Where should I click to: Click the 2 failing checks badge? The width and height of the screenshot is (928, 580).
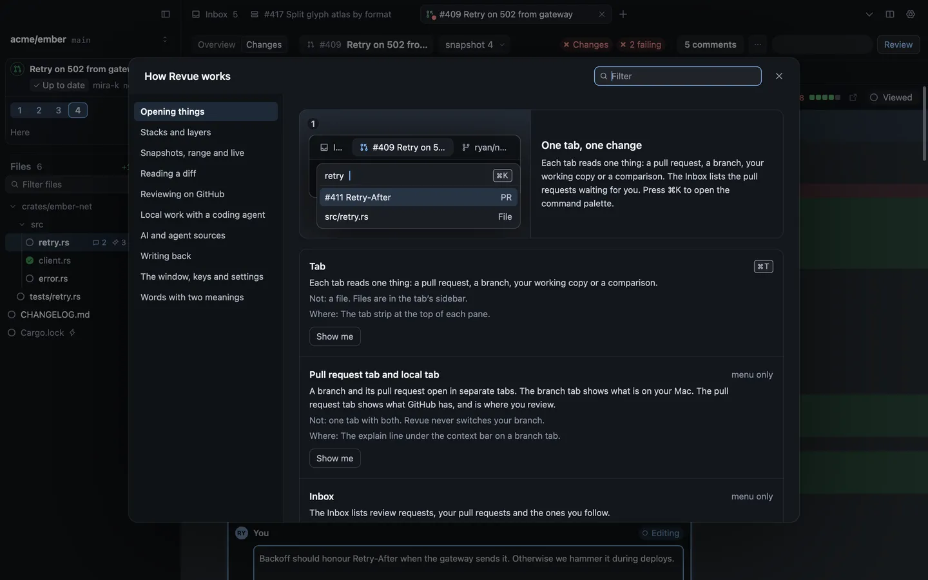(641, 44)
